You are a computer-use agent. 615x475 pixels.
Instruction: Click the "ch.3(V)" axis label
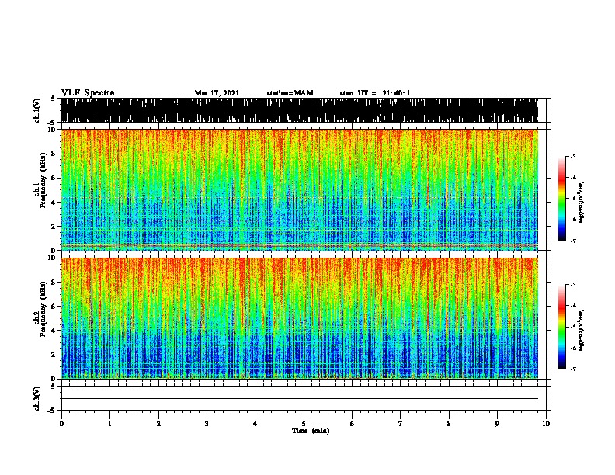[x=37, y=398]
